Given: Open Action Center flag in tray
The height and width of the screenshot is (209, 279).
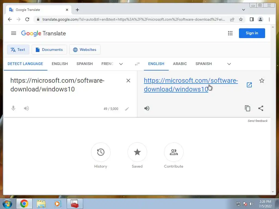Looking at the screenshot, I should pyautogui.click(x=245, y=204).
